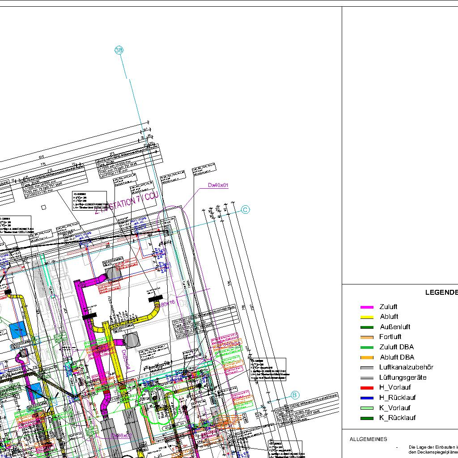Viewport: 458px width, 458px height.
Task: Click the upper blue square unit
Action: point(18,330)
